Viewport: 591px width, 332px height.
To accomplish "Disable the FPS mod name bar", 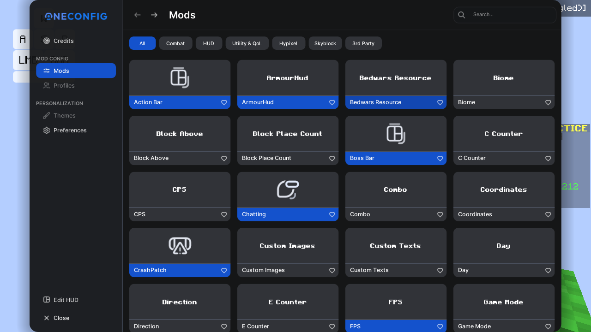I will (396, 326).
